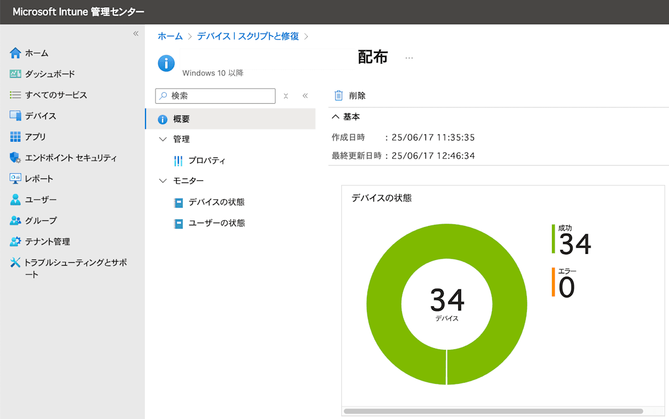Click the Reports screen icon
This screenshot has height=419, width=669.
click(x=15, y=179)
